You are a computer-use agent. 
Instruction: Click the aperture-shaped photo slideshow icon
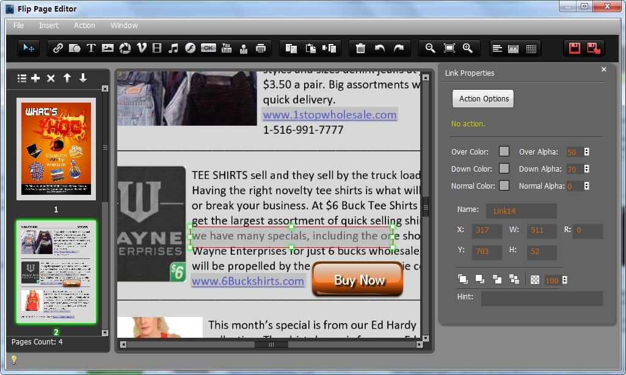click(x=125, y=48)
